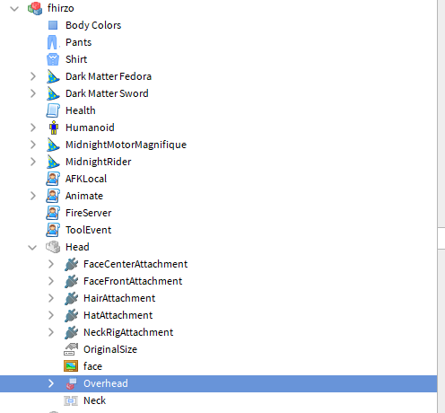Select the Pants label
This screenshot has width=445, height=413.
(78, 42)
